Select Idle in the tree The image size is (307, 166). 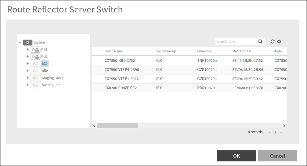(45, 71)
